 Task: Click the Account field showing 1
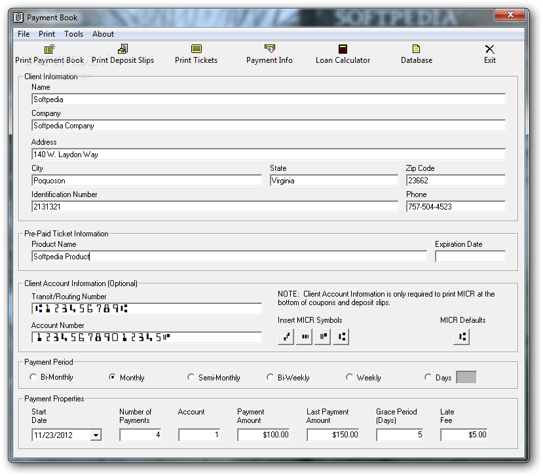200,435
